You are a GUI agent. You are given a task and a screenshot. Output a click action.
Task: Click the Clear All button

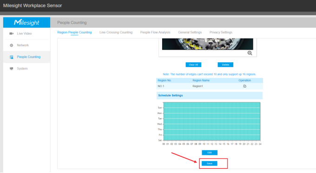193,65
